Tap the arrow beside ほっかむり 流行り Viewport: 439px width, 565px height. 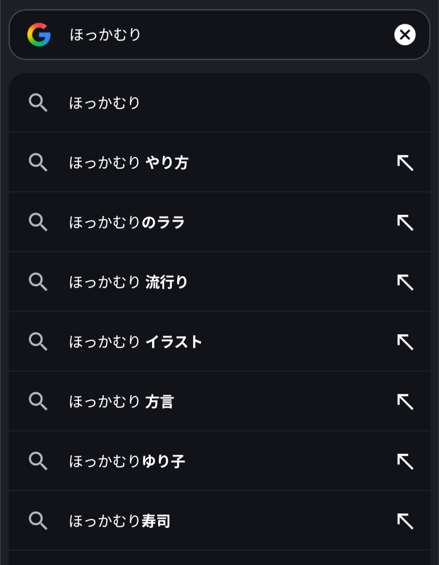coord(405,282)
